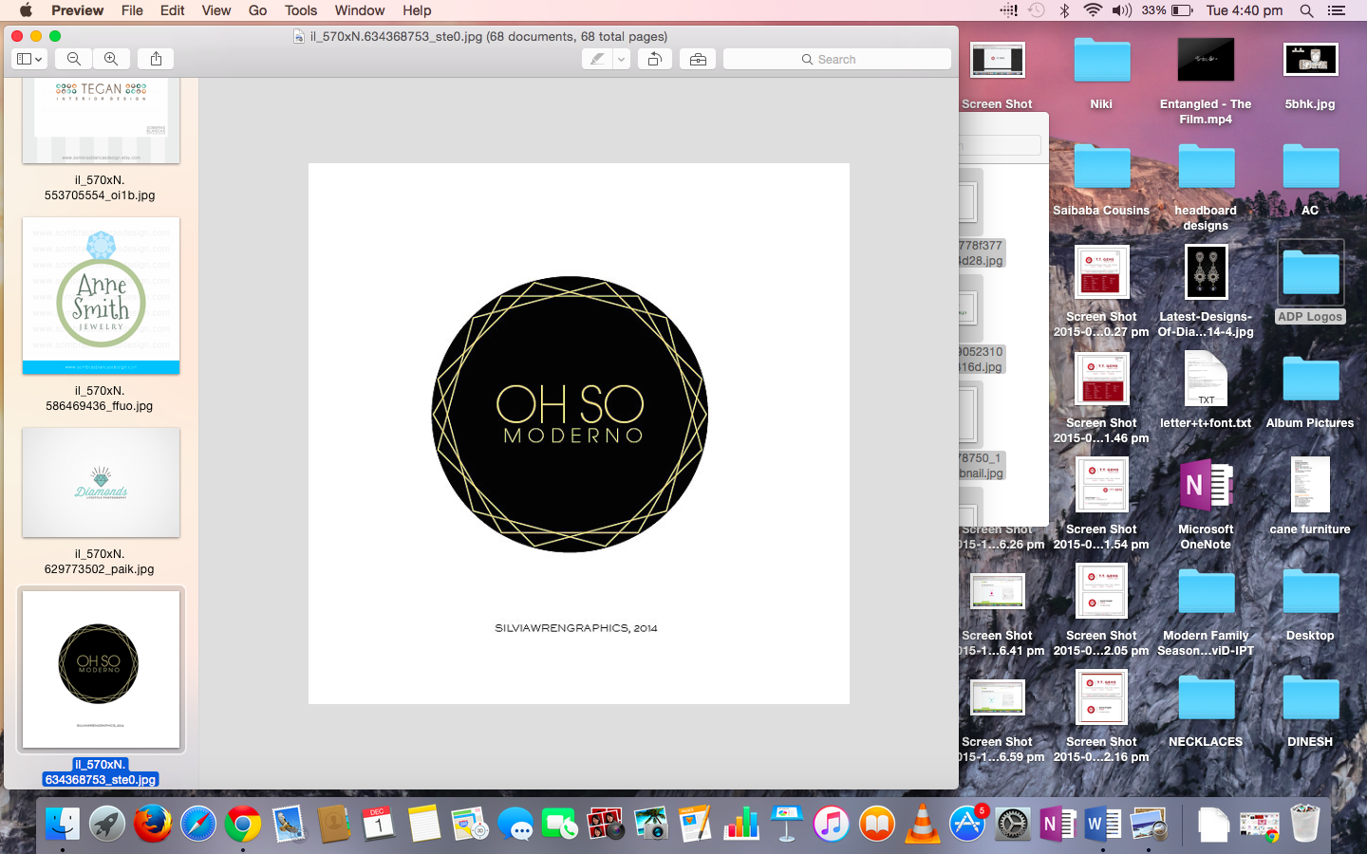
Task: Open the Tools menu
Action: coord(300,10)
